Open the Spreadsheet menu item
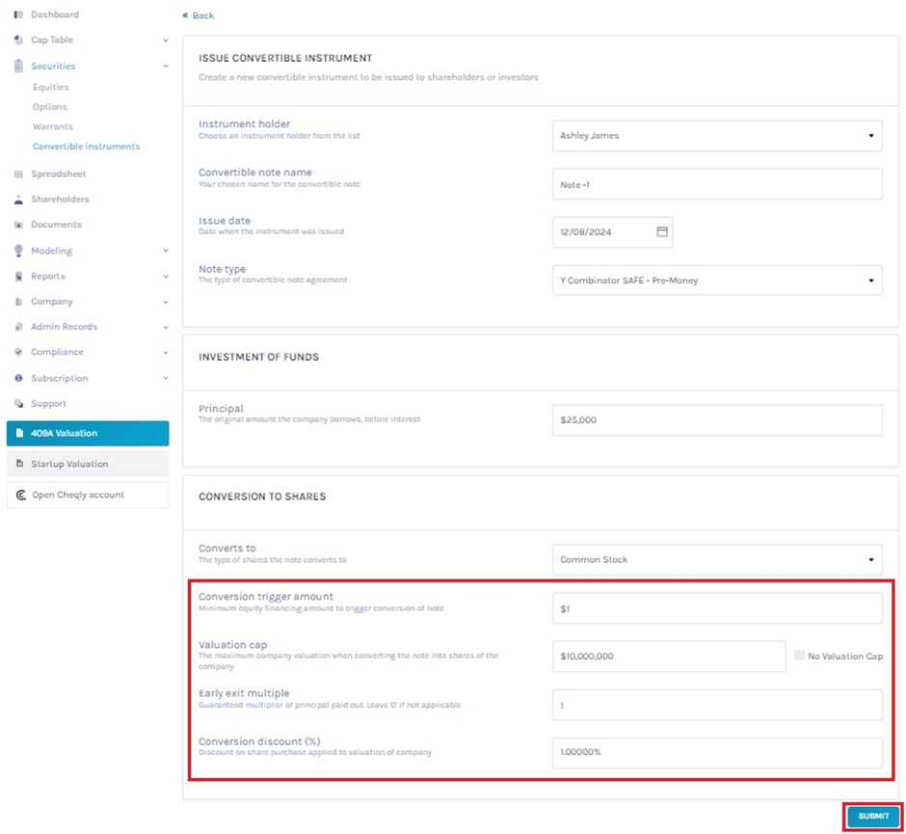This screenshot has width=906, height=834. point(59,174)
